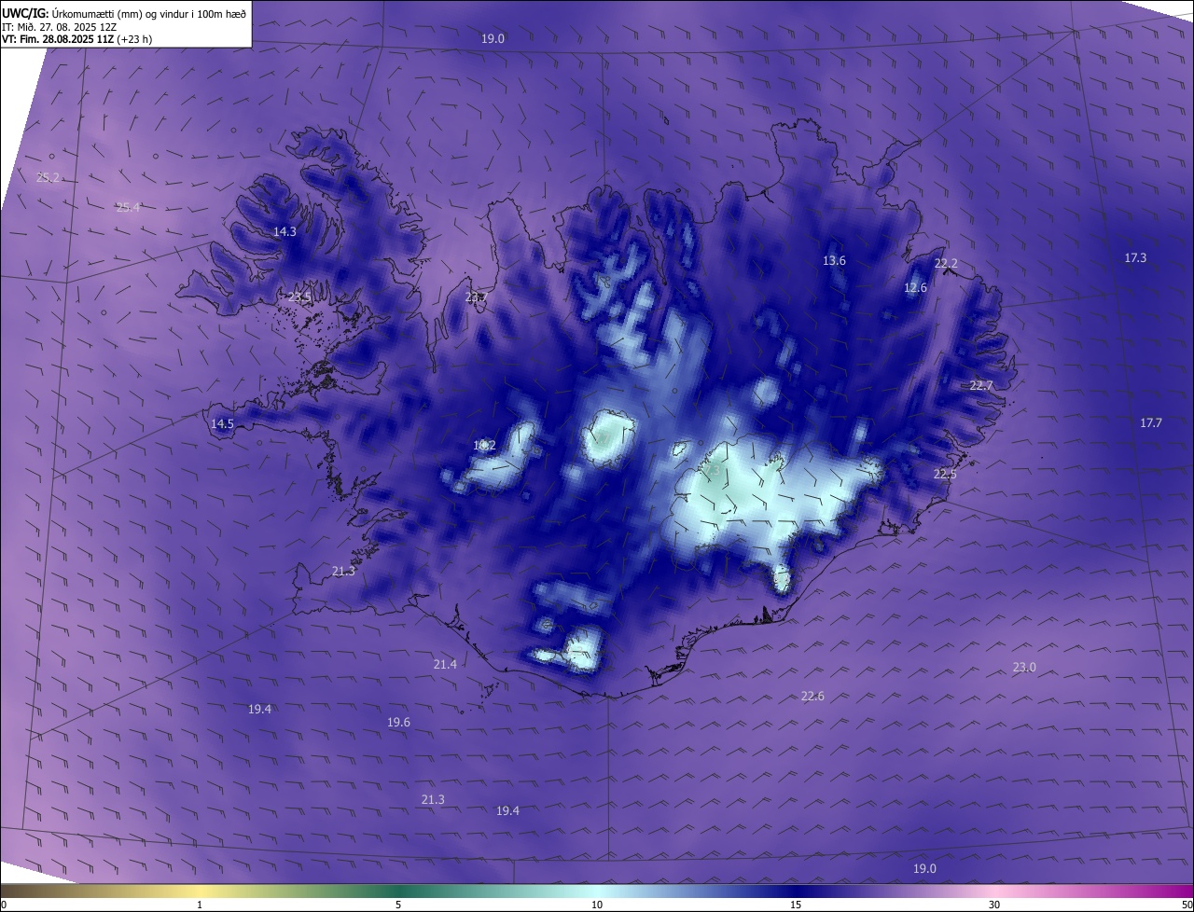1194x912 pixels.
Task: Click the 25.4 value label
Action: click(129, 207)
